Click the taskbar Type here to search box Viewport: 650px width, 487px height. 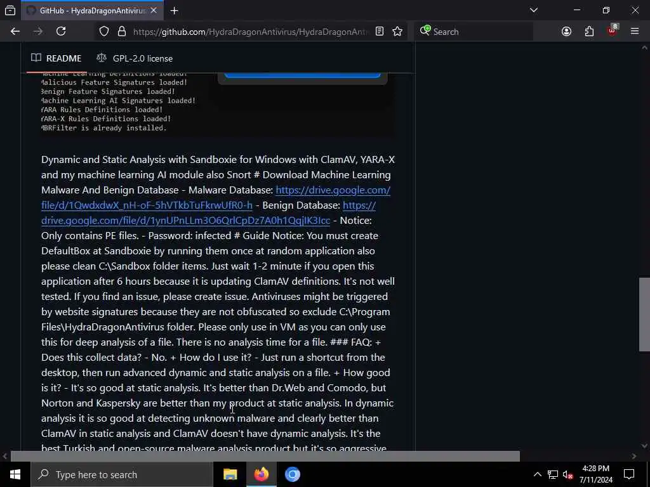pos(122,474)
